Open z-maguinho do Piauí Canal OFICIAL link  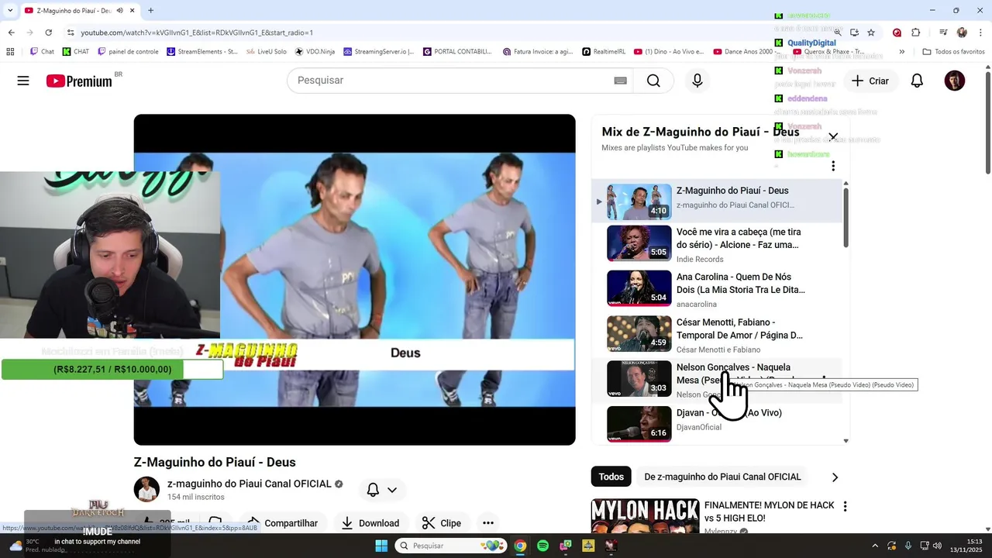(250, 484)
